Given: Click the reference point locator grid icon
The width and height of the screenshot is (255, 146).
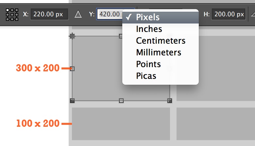Looking at the screenshot, I should (12, 15).
